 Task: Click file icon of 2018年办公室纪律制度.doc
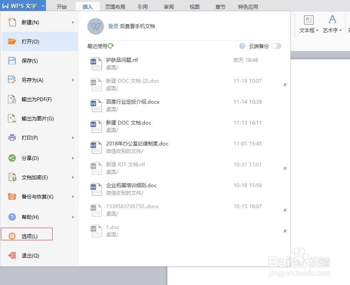[96, 148]
